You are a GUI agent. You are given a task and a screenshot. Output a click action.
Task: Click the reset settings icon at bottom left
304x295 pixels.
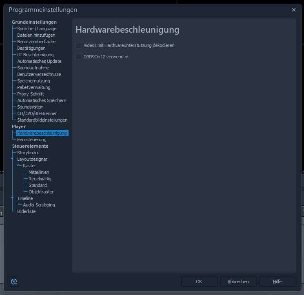point(14,282)
